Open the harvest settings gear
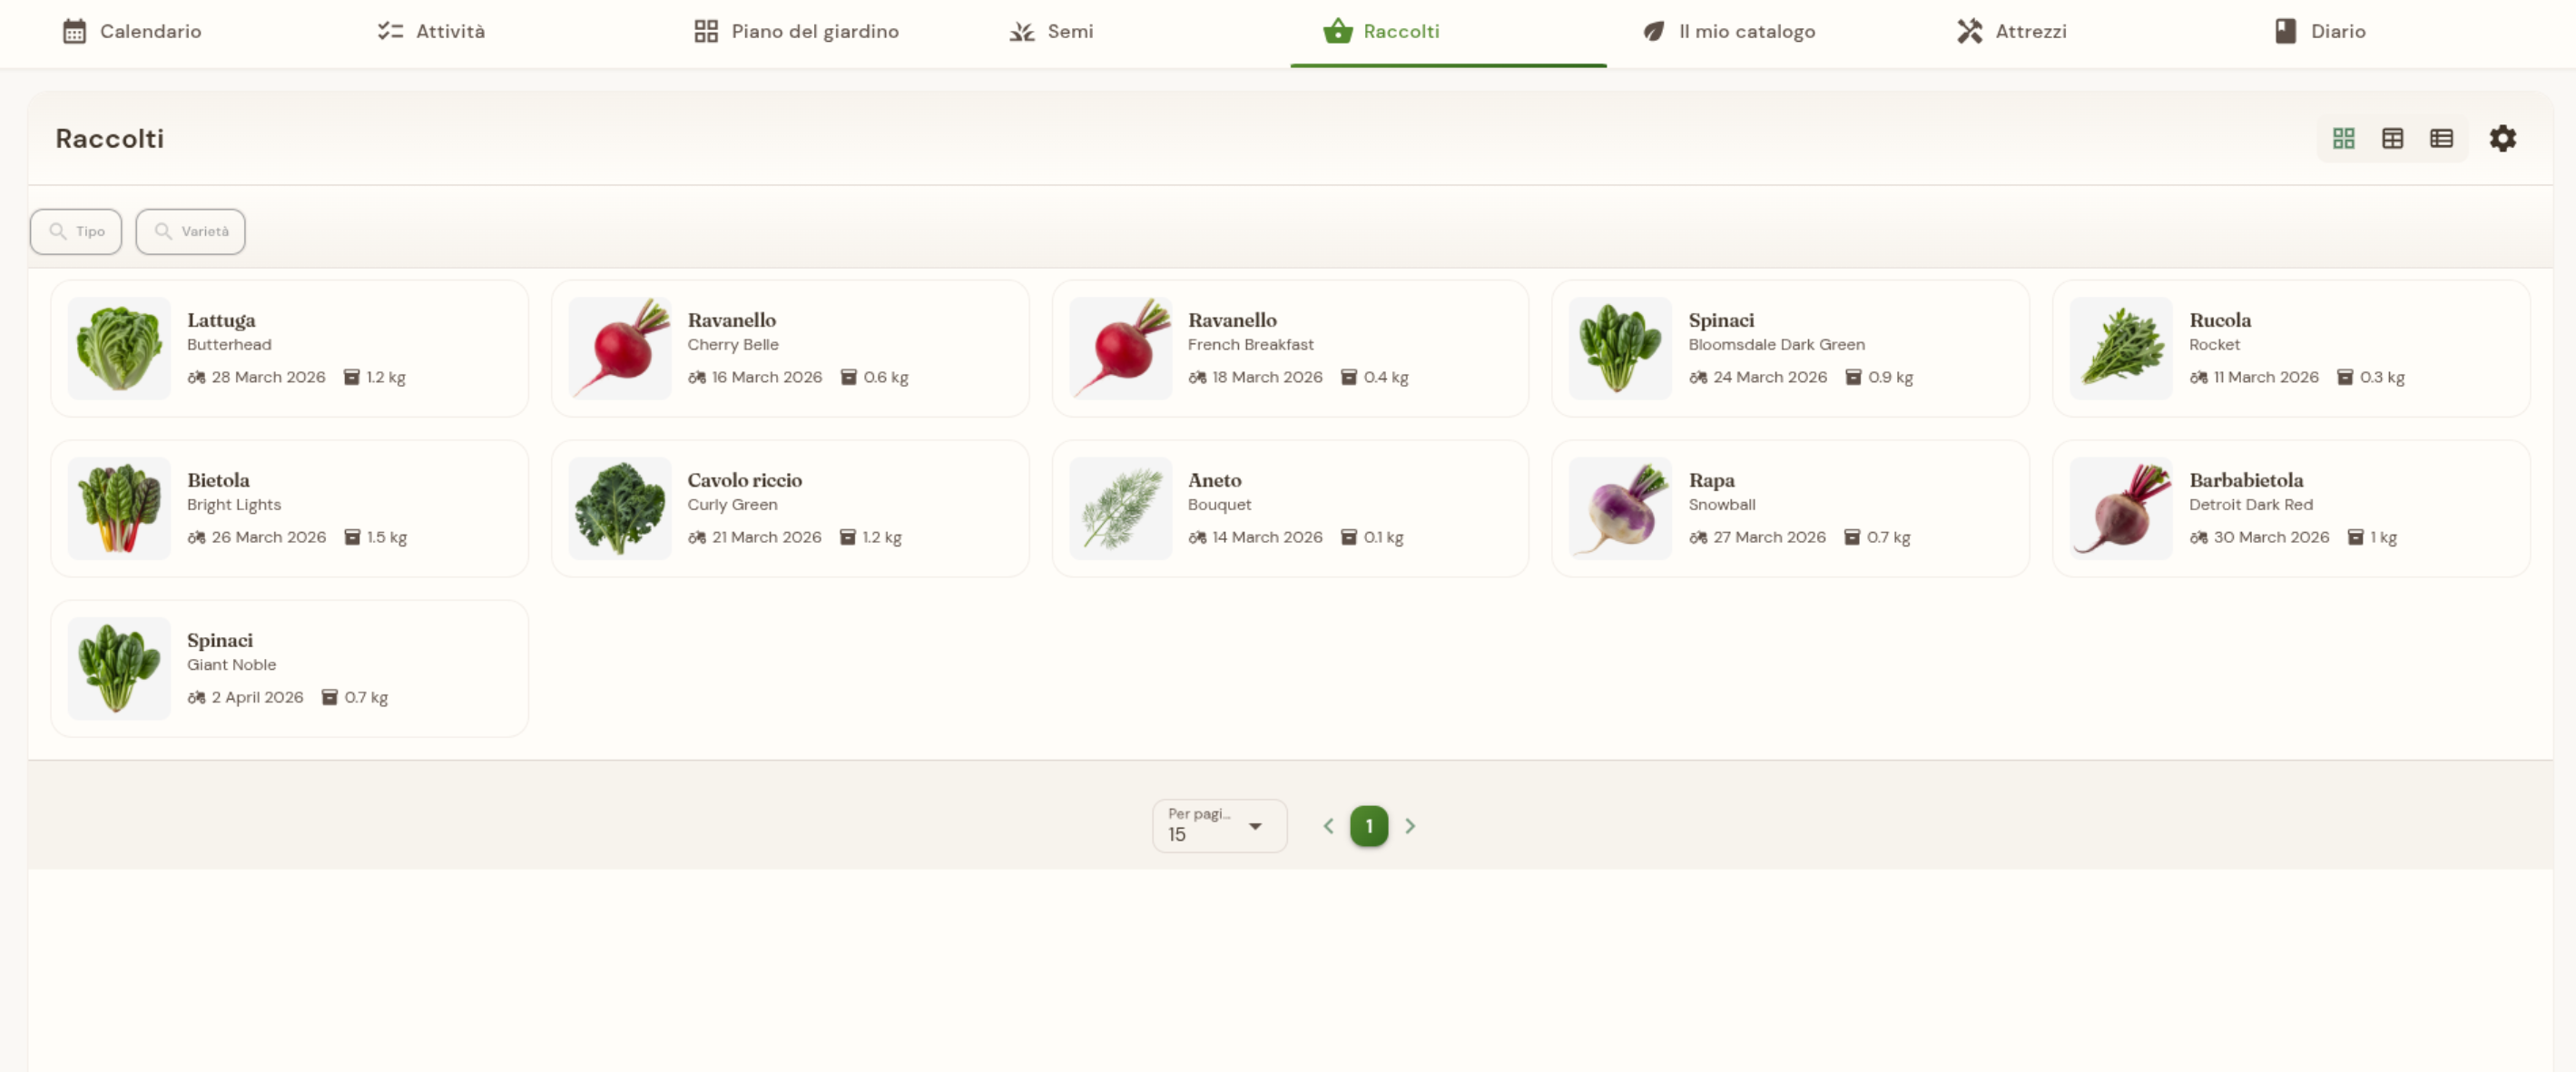The image size is (2576, 1072). coord(2502,138)
